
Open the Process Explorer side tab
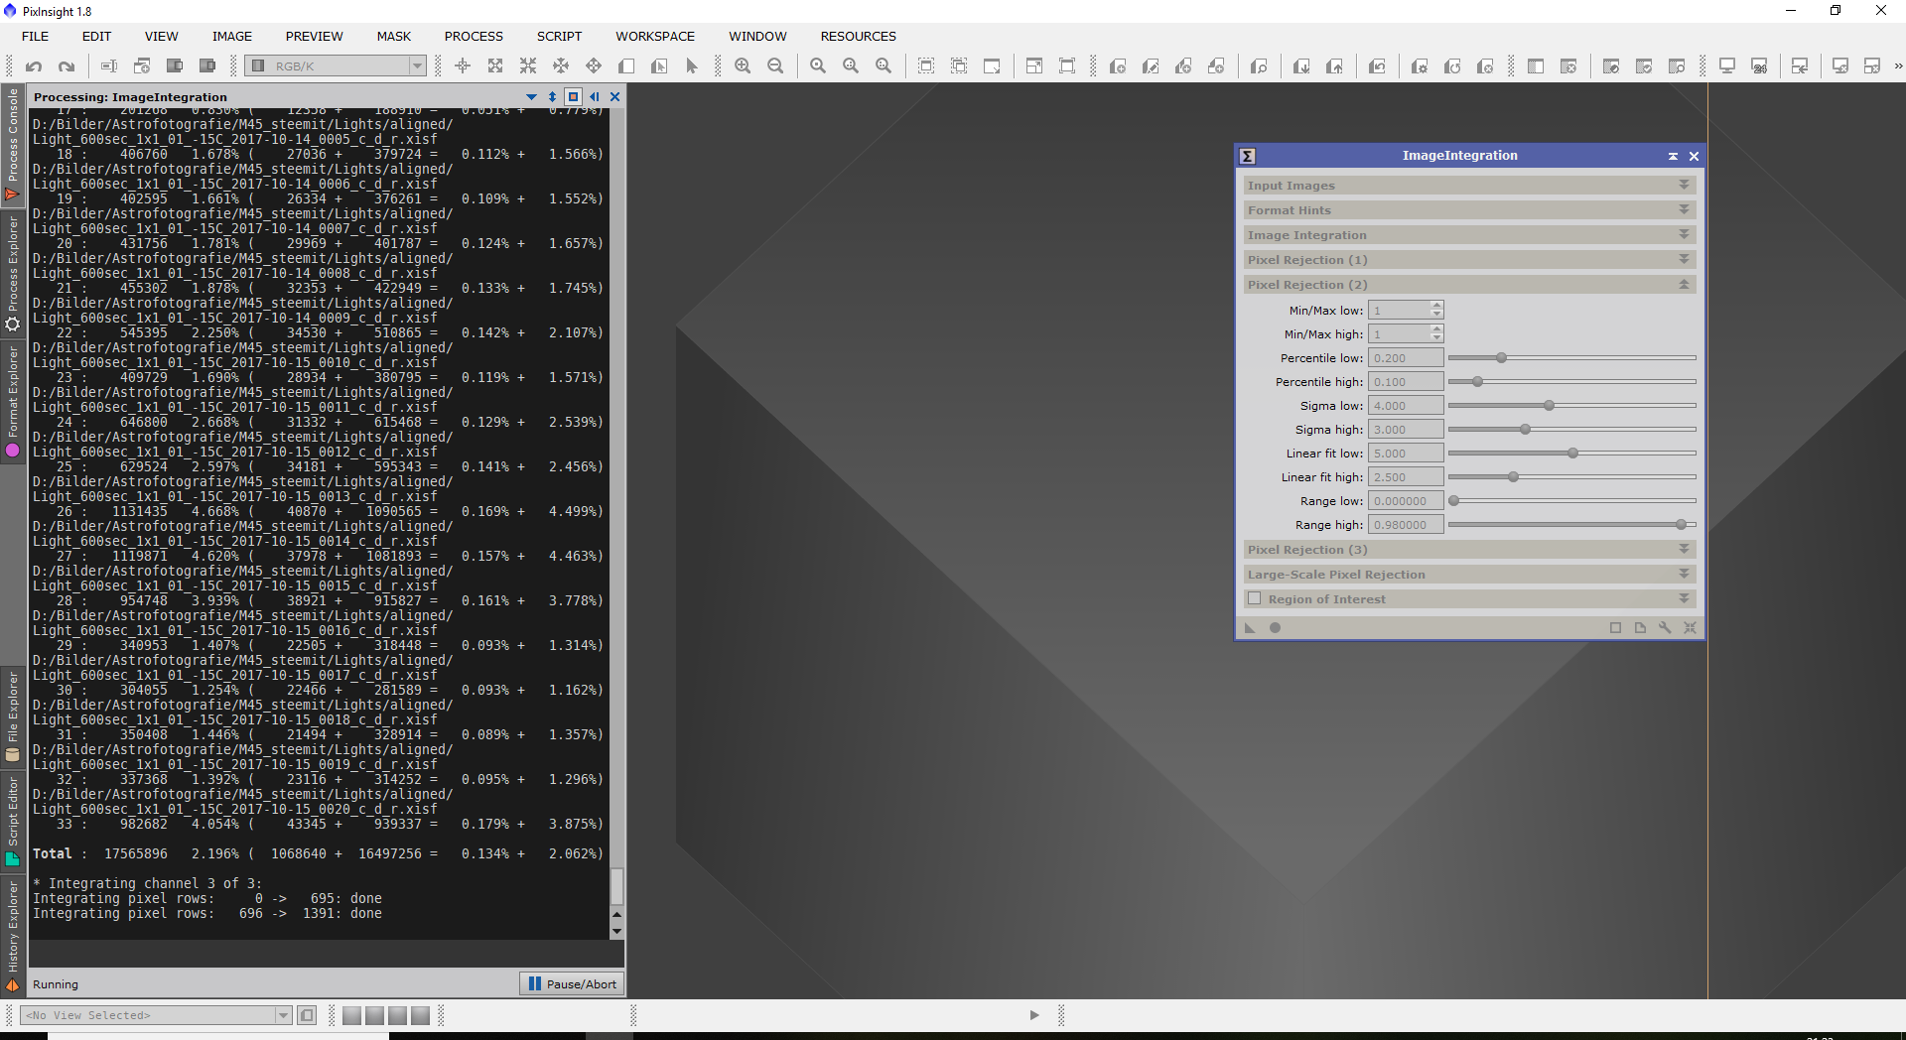point(13,275)
